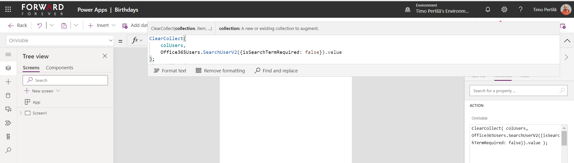This screenshot has height=163, width=574.
Task: Click the help question mark icon
Action: tap(521, 10)
